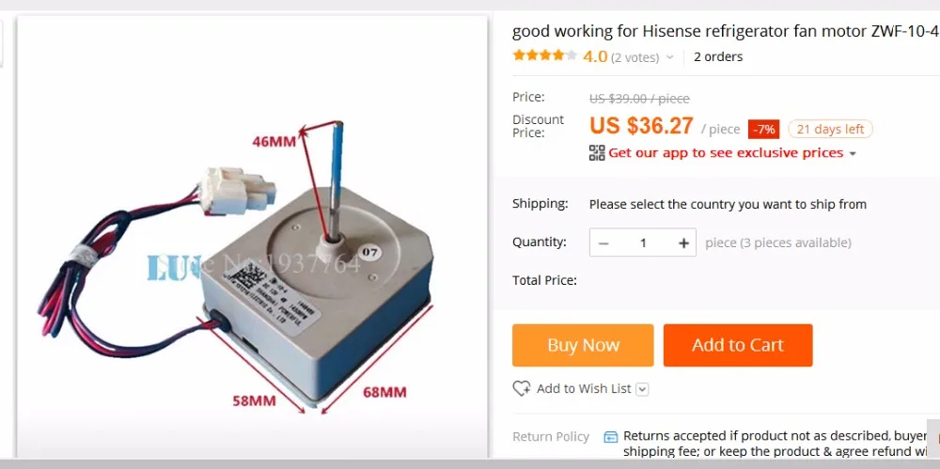Click the (2 votes) review link
The height and width of the screenshot is (469, 940).
click(634, 57)
